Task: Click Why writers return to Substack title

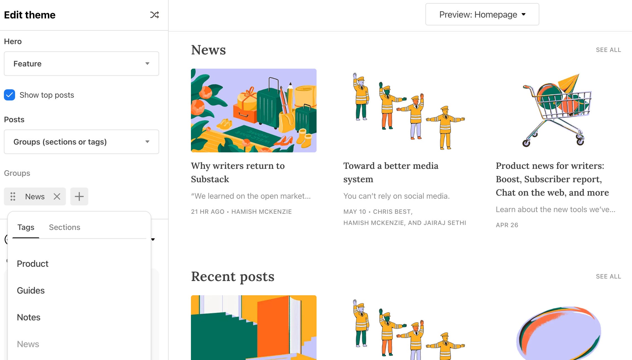Action: pyautogui.click(x=238, y=172)
